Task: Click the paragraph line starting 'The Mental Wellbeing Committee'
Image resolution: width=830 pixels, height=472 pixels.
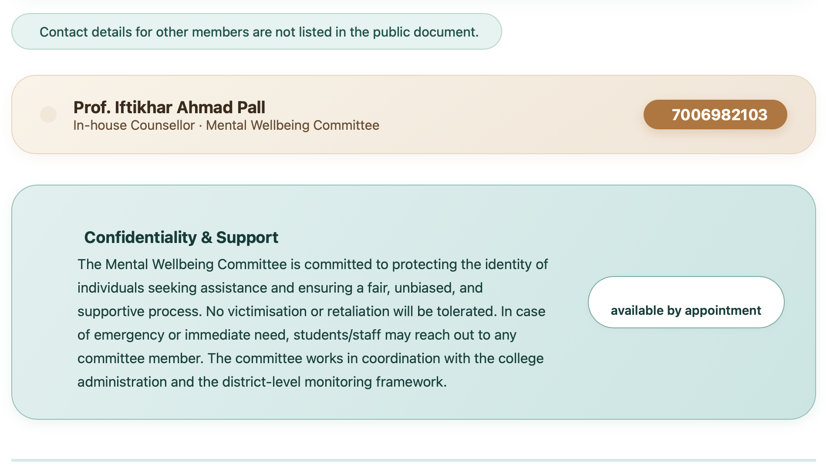Action: coord(313,264)
